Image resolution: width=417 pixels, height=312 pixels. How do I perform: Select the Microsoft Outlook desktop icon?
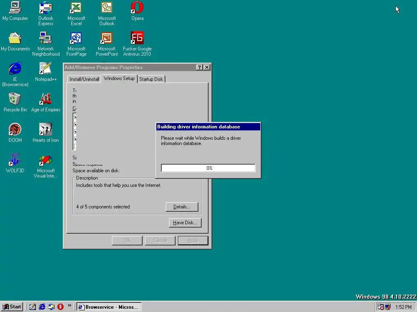[107, 13]
